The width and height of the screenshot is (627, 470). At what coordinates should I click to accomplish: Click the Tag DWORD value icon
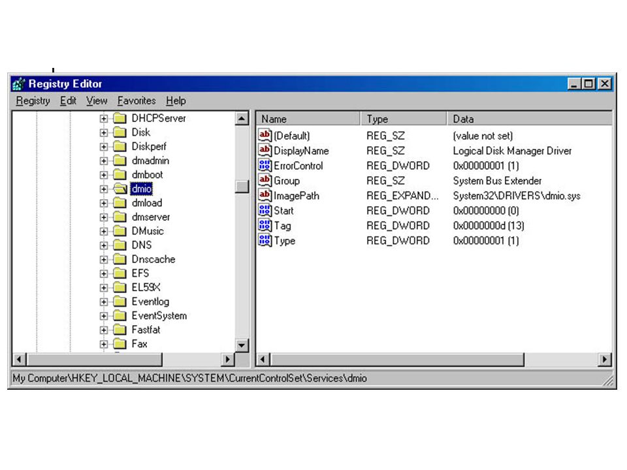click(x=265, y=225)
